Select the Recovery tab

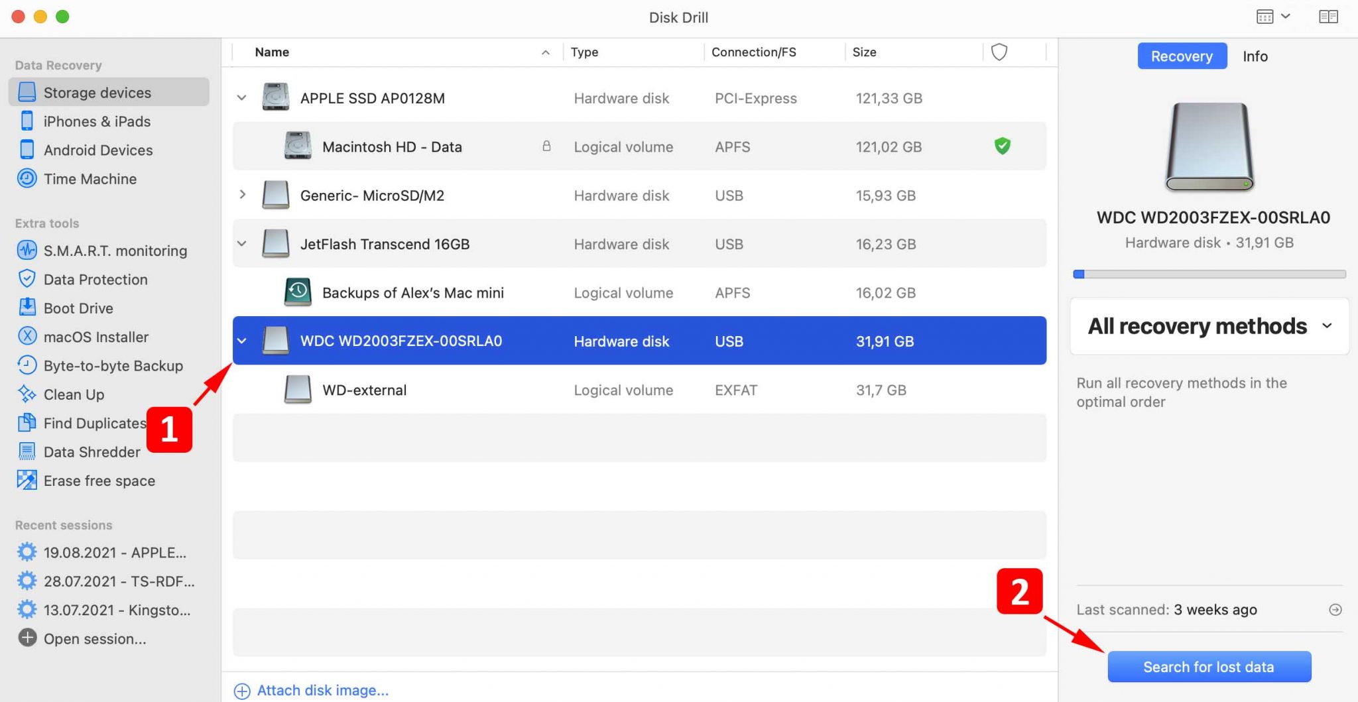tap(1182, 56)
